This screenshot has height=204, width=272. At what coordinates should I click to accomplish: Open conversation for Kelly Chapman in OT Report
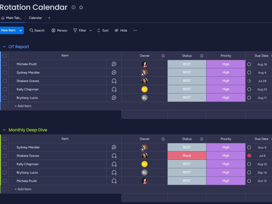tap(114, 89)
